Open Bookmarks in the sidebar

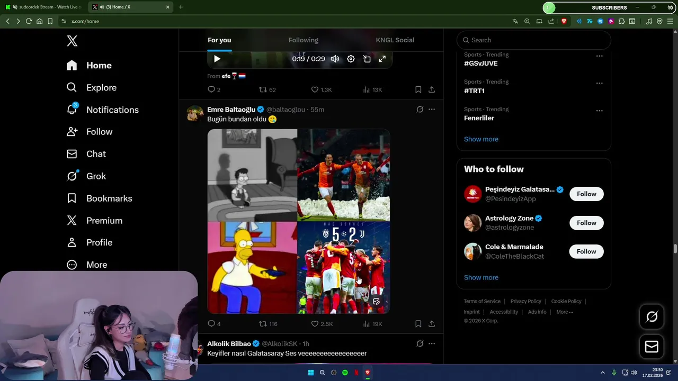[99, 198]
